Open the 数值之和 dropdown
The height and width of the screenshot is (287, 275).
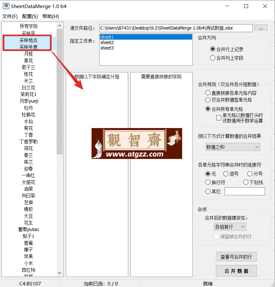(x=233, y=147)
